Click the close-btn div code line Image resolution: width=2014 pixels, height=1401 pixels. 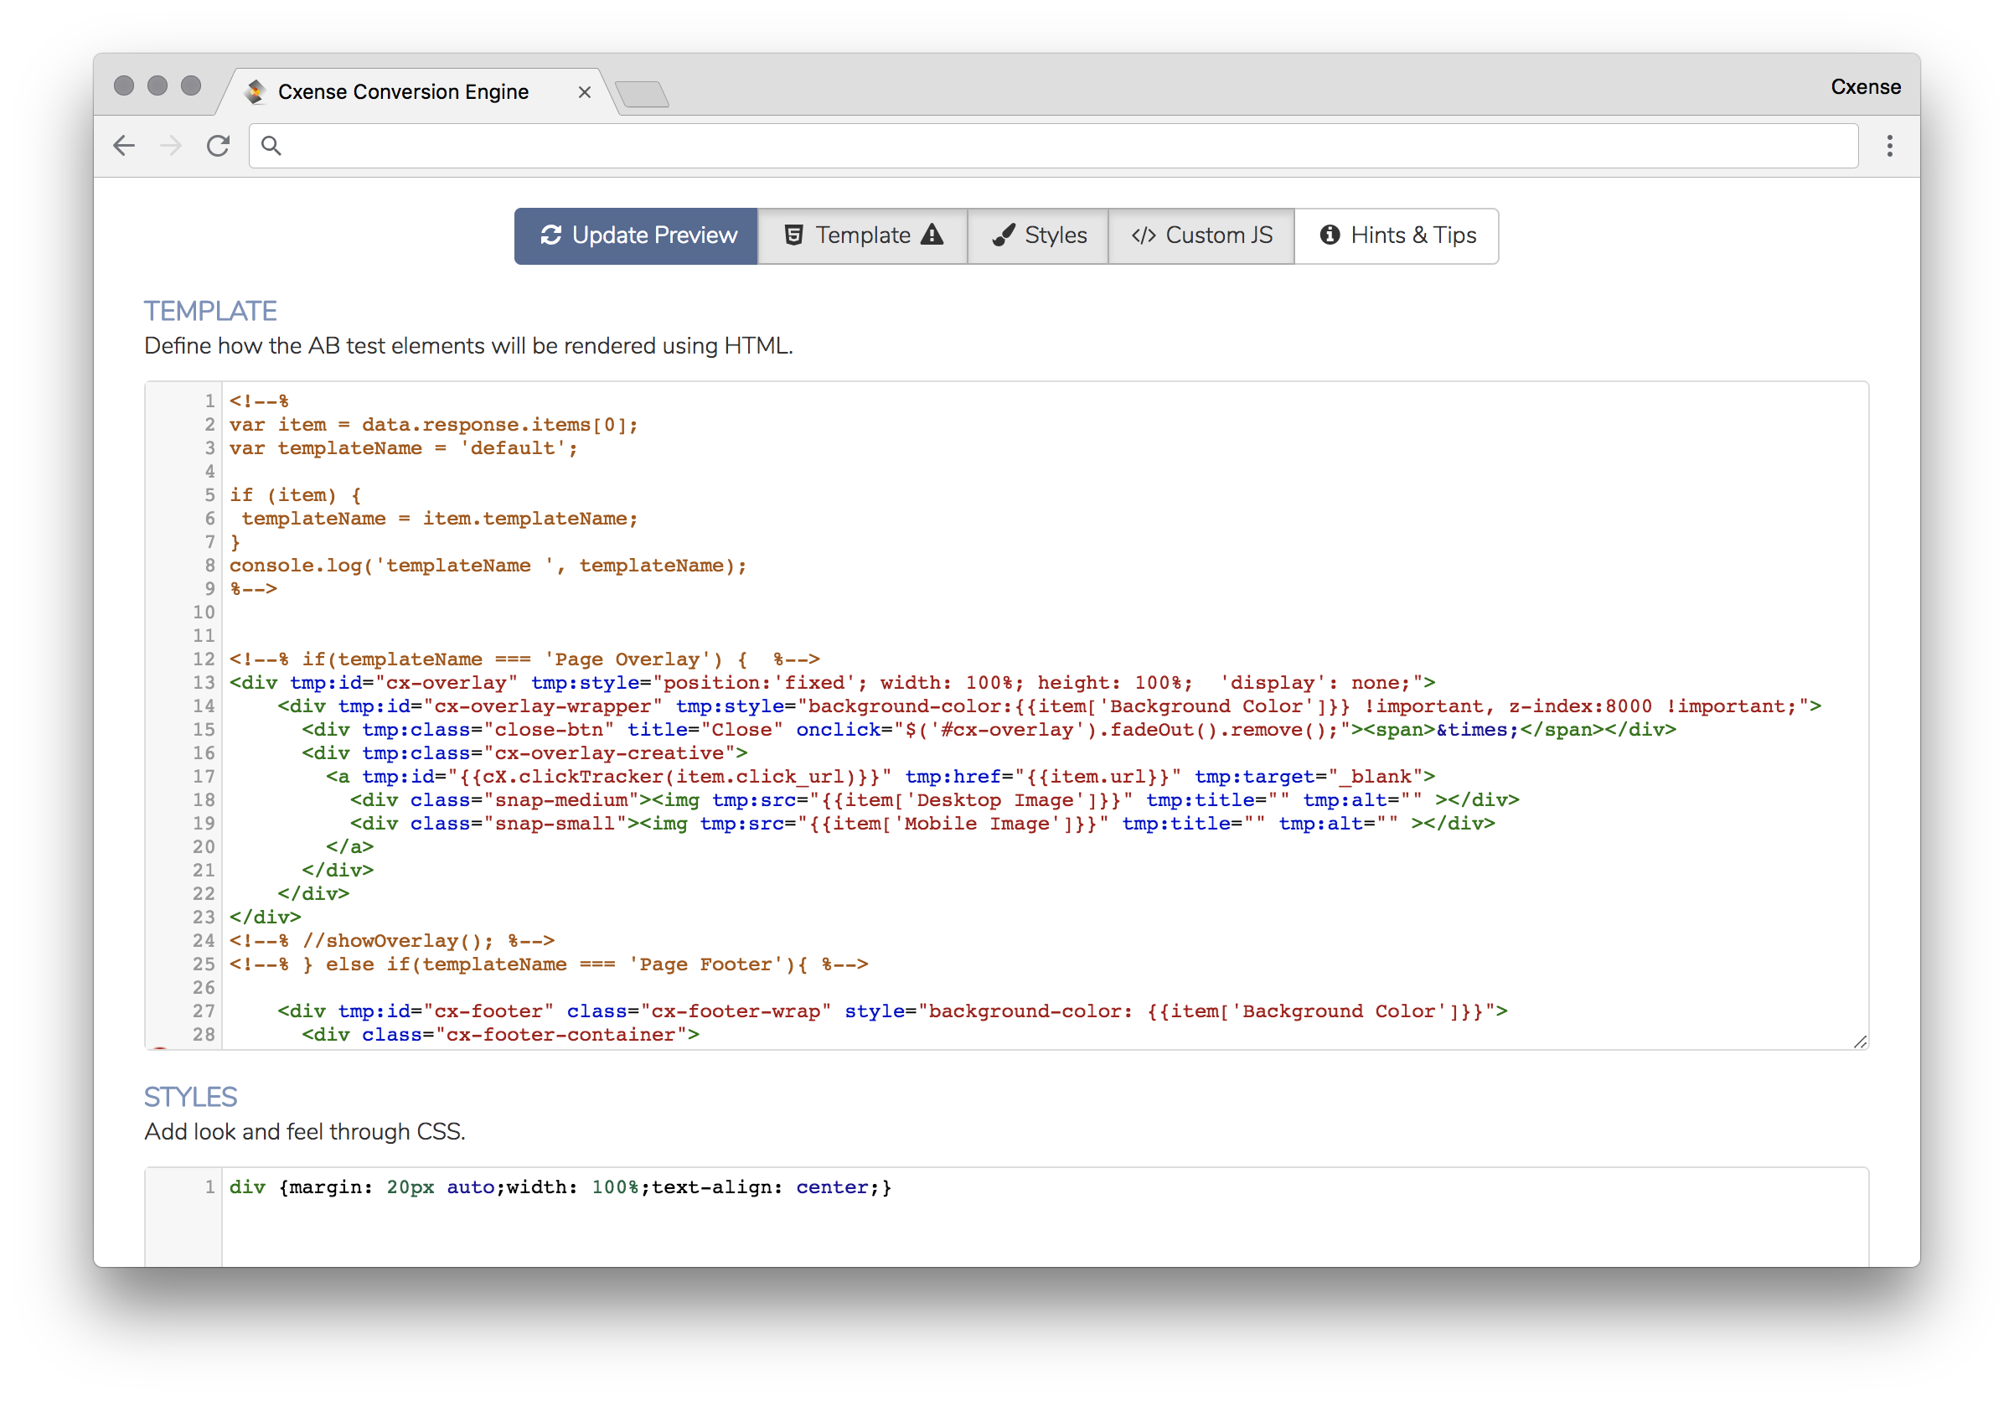click(989, 730)
